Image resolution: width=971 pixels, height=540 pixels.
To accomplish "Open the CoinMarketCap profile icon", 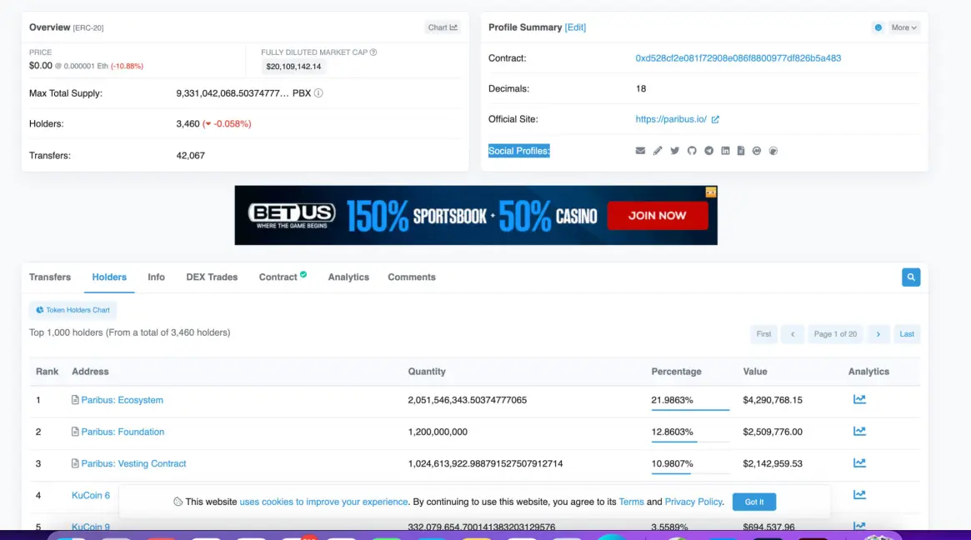I will pyautogui.click(x=757, y=151).
